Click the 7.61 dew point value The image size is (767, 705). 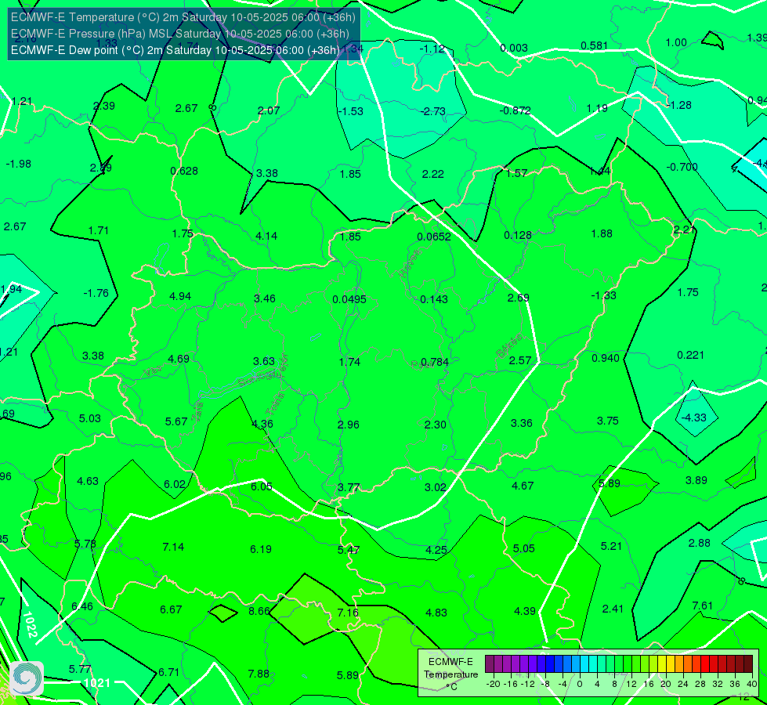(703, 606)
